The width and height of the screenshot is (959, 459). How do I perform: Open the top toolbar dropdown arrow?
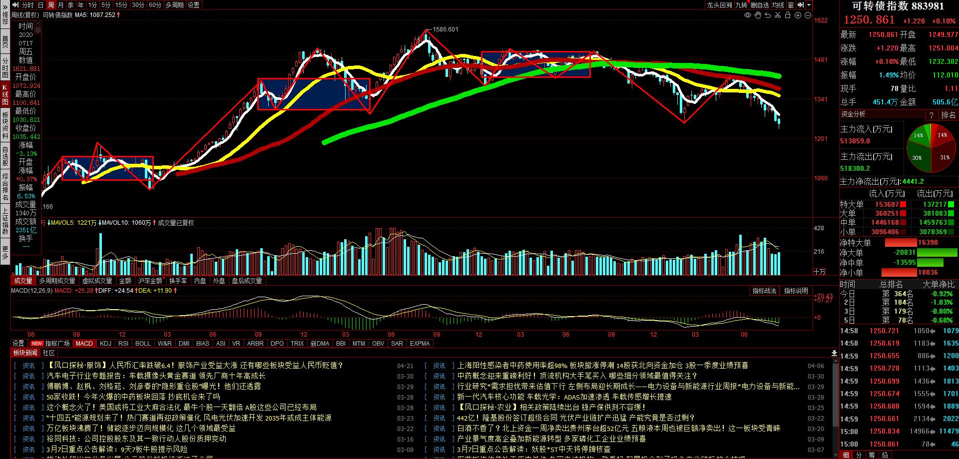click(809, 5)
